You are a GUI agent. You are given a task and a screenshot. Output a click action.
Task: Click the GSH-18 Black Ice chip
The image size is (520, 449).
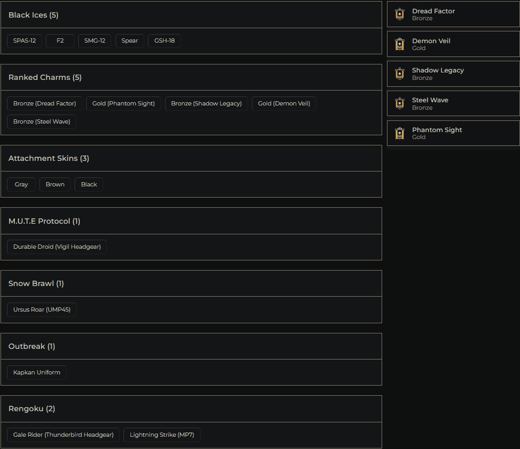[x=164, y=40]
